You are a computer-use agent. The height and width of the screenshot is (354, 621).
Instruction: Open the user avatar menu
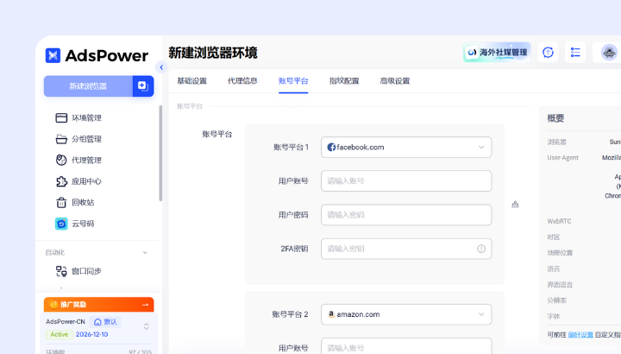point(609,53)
